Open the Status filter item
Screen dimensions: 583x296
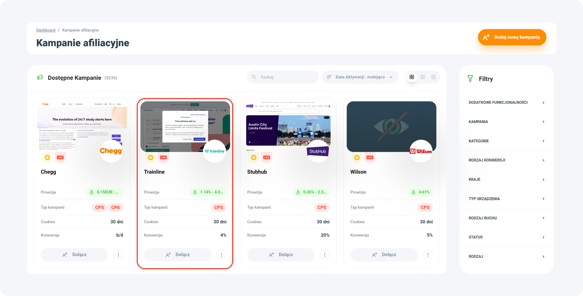tap(506, 237)
